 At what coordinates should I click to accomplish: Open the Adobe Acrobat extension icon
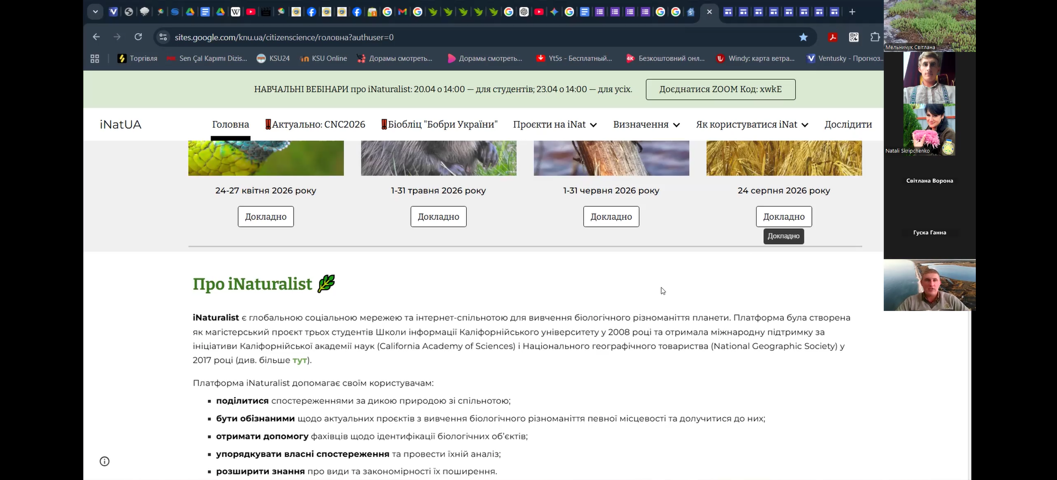coord(832,37)
